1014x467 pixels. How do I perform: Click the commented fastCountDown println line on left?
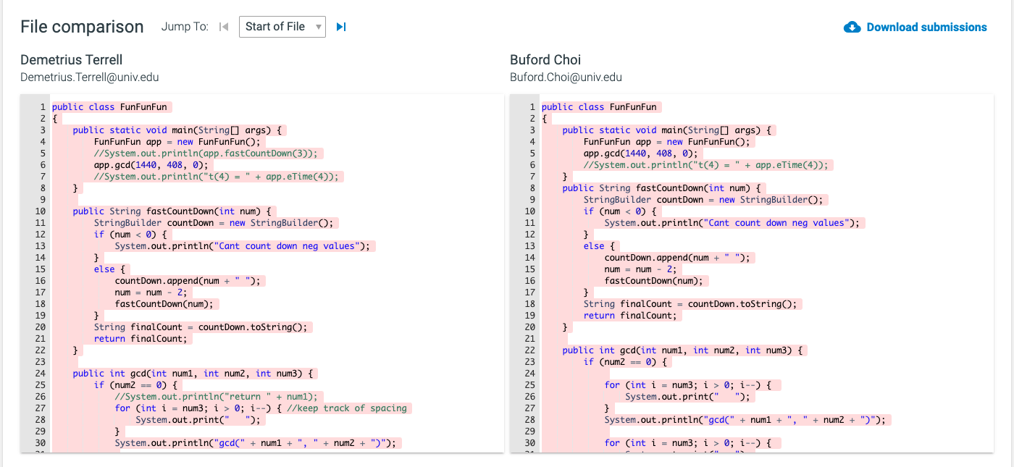[x=205, y=153]
